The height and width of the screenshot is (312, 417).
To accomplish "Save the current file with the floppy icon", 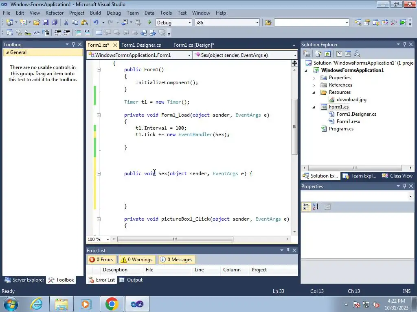I will (46, 23).
